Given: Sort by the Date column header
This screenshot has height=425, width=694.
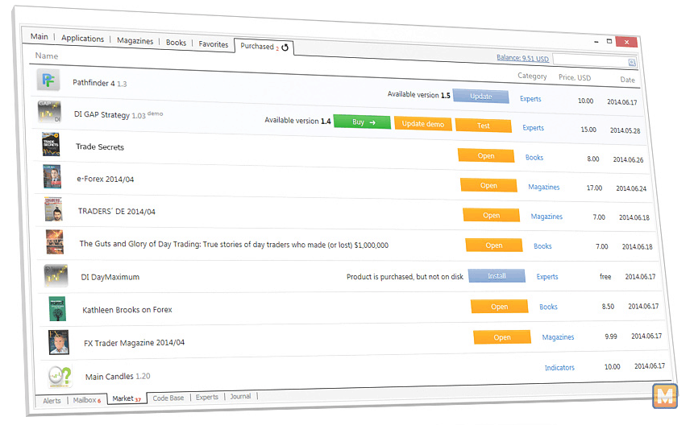Looking at the screenshot, I should (627, 80).
